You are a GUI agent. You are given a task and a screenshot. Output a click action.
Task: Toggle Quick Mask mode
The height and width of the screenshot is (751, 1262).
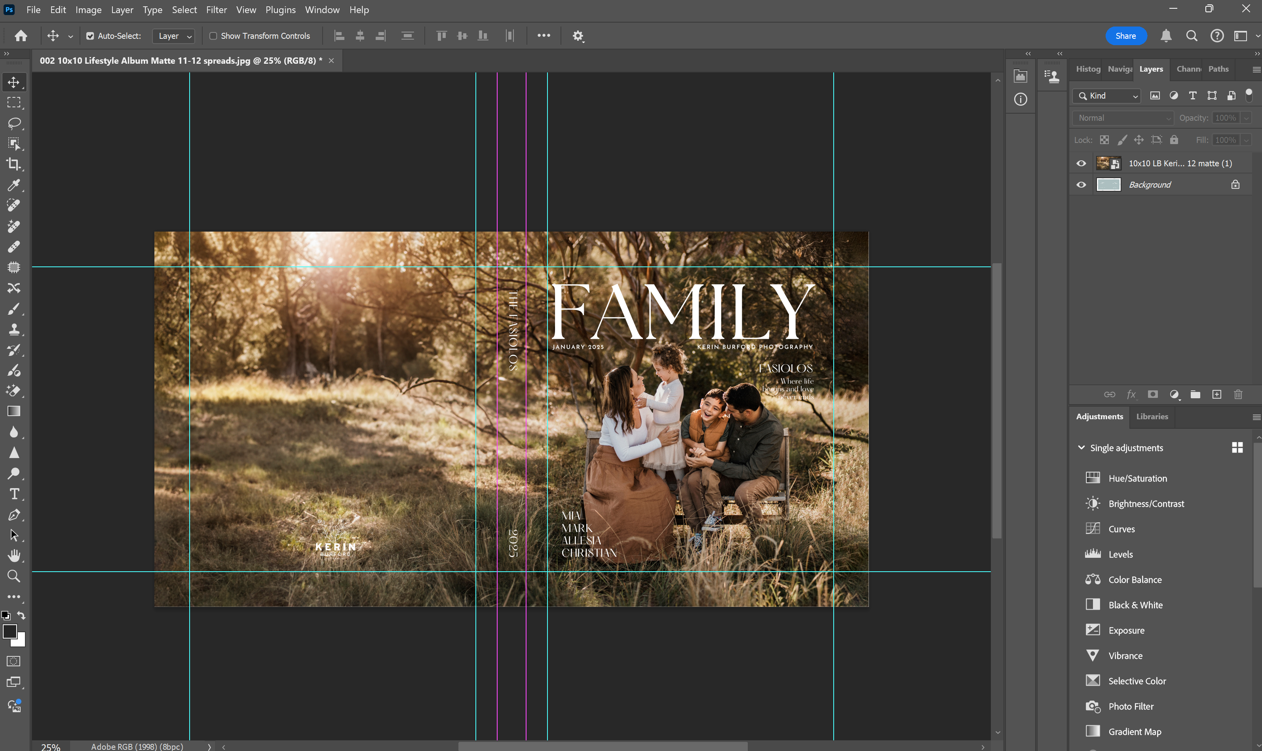click(14, 662)
